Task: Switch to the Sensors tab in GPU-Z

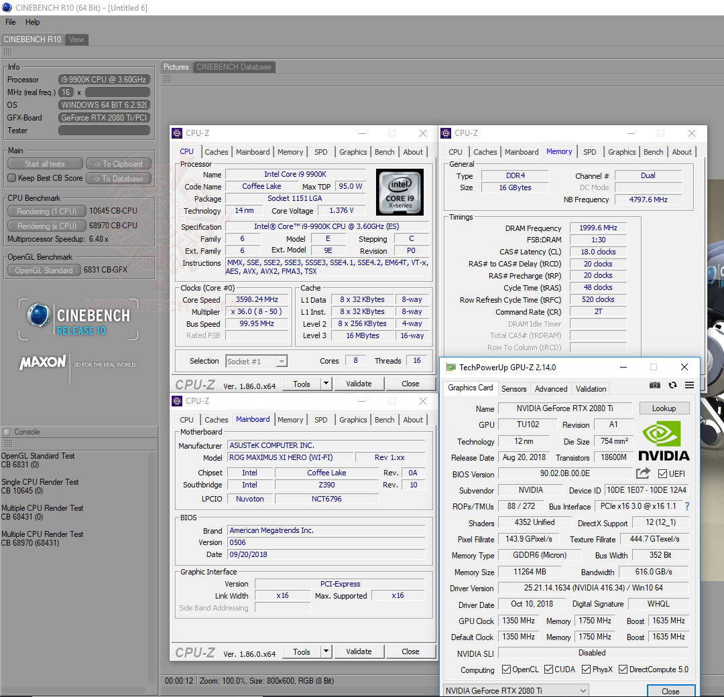Action: click(514, 388)
